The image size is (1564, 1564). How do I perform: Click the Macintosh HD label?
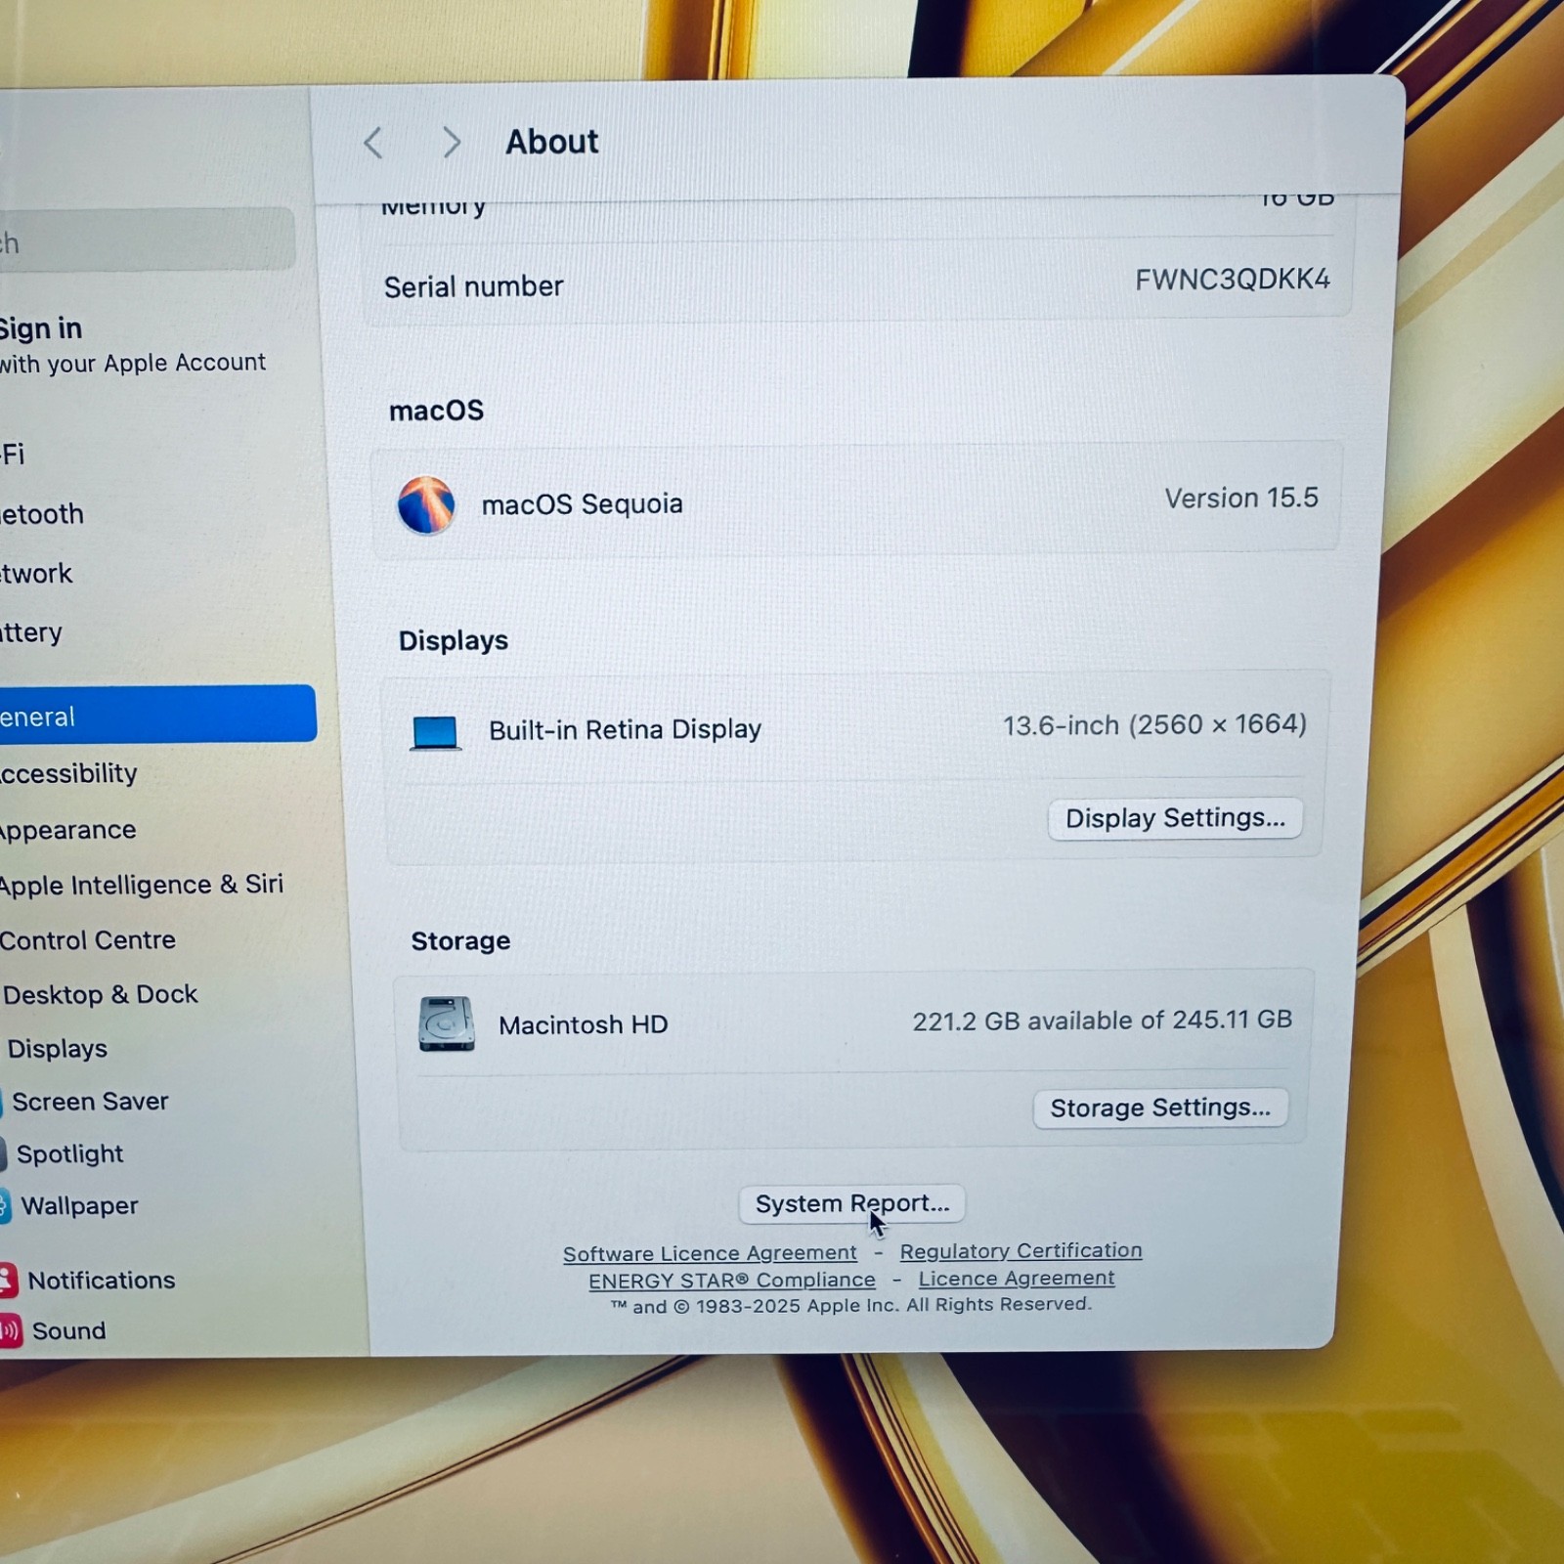(583, 1025)
